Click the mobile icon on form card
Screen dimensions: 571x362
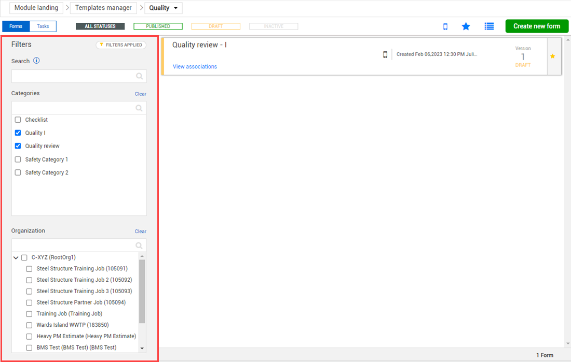[385, 54]
